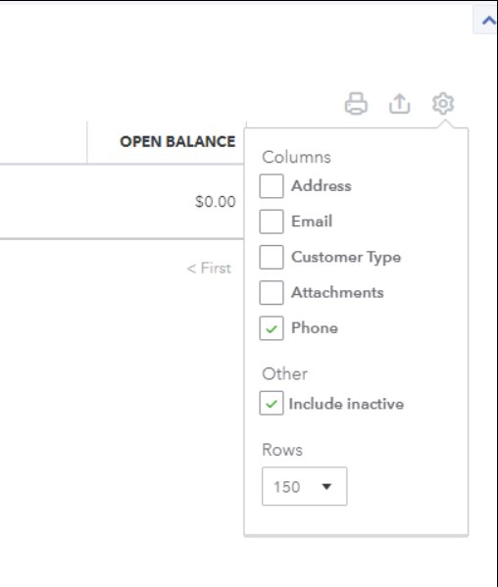The height and width of the screenshot is (587, 498).
Task: Tick the Customer Type checkbox
Action: click(x=272, y=257)
